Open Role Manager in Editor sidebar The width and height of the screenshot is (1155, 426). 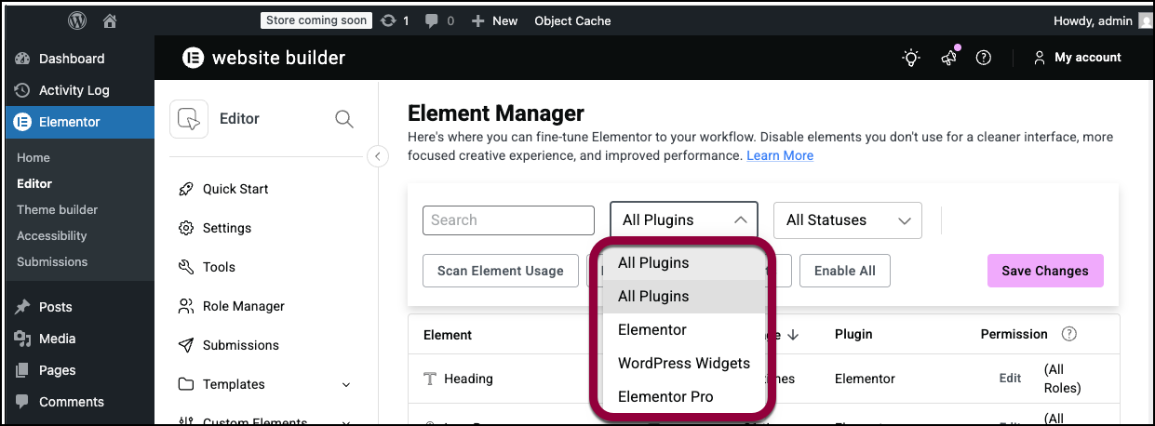click(x=243, y=306)
